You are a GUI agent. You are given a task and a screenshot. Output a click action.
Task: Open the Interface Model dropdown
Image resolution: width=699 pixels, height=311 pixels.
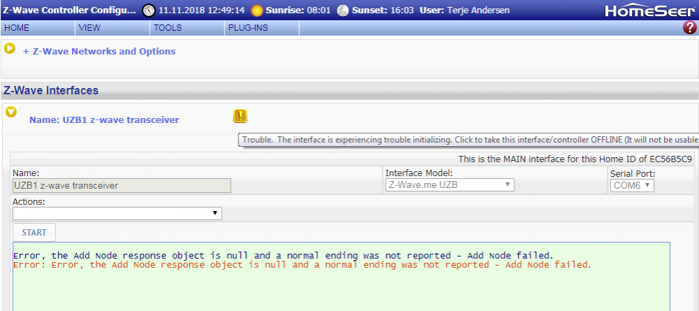pyautogui.click(x=449, y=185)
